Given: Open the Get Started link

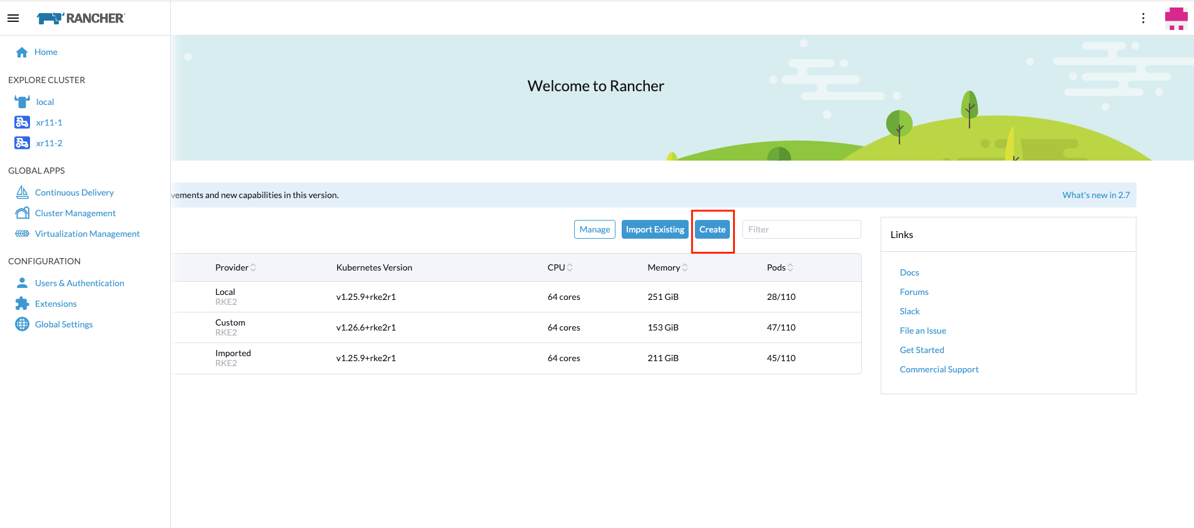Looking at the screenshot, I should [x=922, y=350].
